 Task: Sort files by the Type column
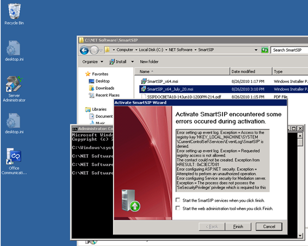pyautogui.click(x=290, y=71)
